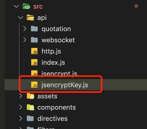The width and height of the screenshot is (147, 129).
Task: Click the components folder icon
Action: 30,107
